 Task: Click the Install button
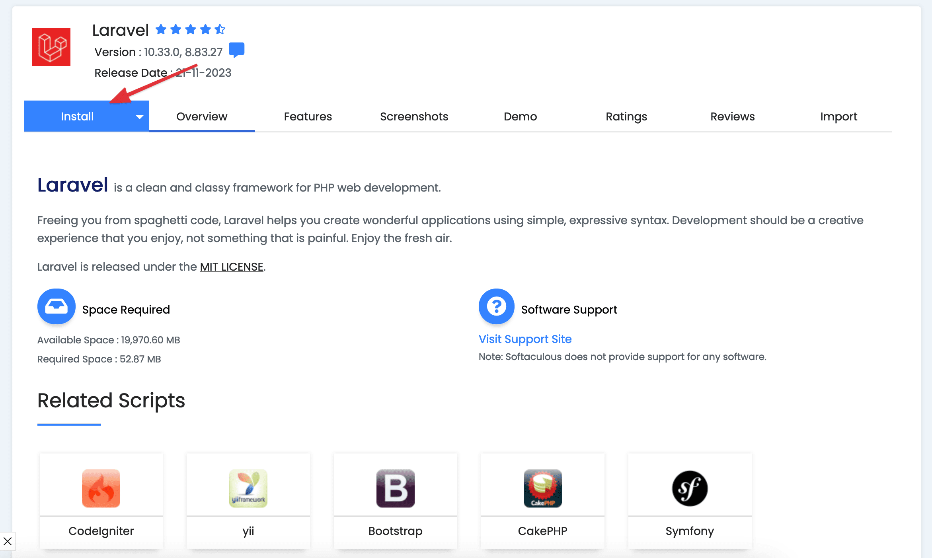(x=77, y=116)
